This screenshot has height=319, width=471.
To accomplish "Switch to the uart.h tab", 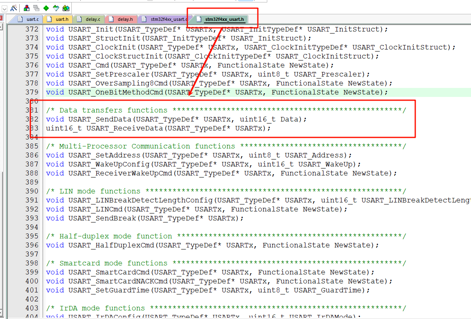I will point(58,19).
